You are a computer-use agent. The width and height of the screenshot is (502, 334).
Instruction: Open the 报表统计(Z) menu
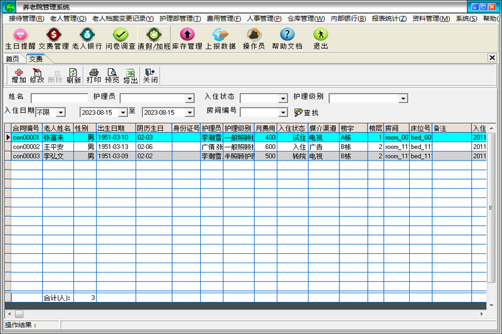pyautogui.click(x=389, y=19)
